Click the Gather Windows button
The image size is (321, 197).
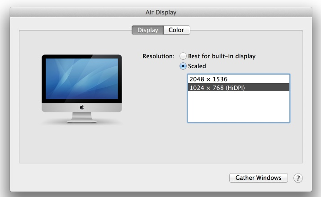258,178
